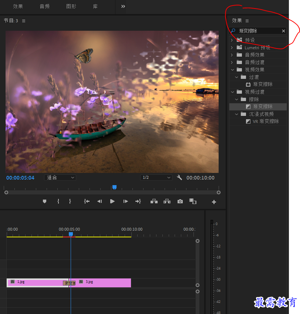The width and height of the screenshot is (300, 314).
Task: Export frame with camera icon
Action: [x=180, y=201]
